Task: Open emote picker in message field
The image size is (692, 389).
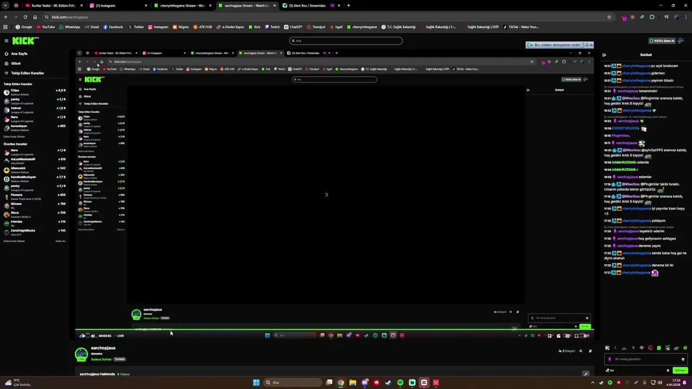Action: [683, 359]
